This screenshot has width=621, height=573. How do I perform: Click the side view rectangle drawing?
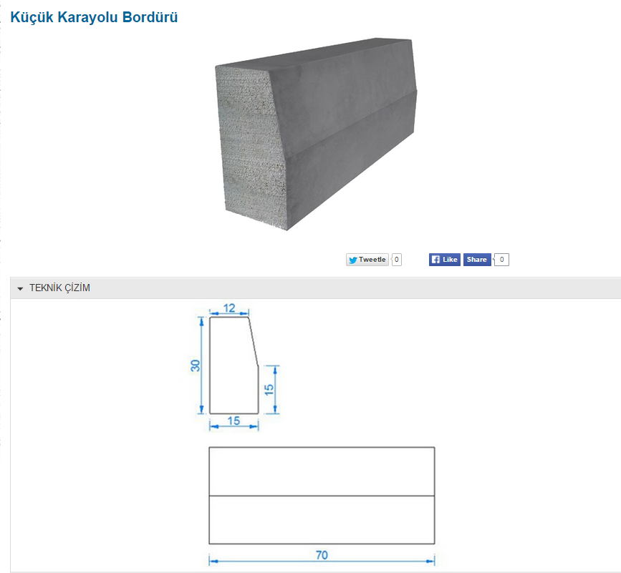coord(322,496)
